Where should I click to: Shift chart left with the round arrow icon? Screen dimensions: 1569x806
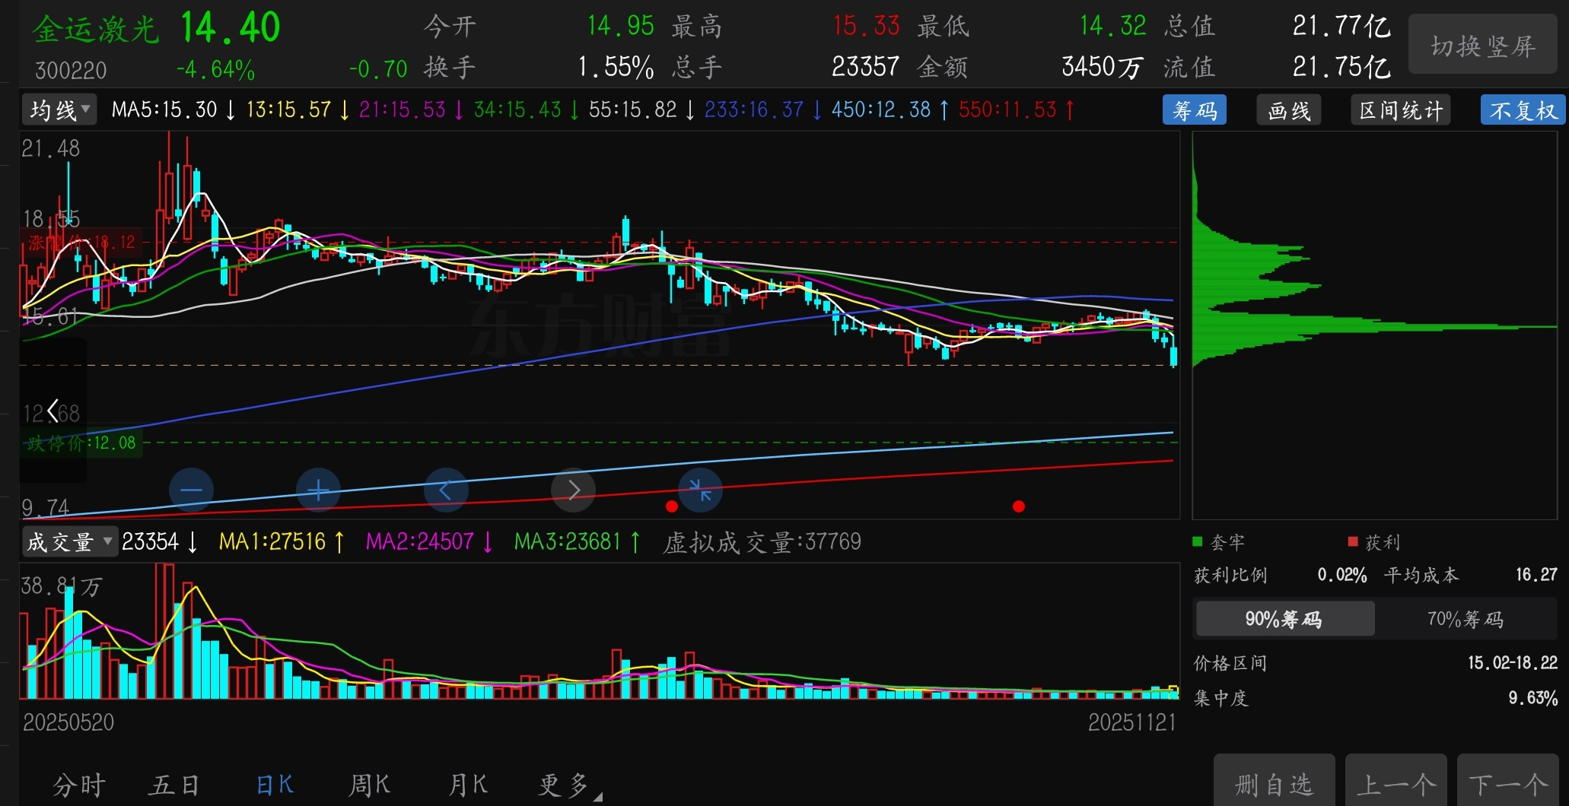click(x=446, y=490)
